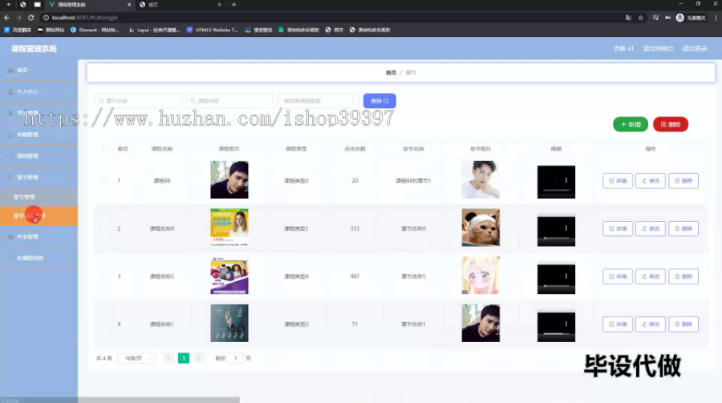Click the home icon beside 首页
Screen dimensions: 722x403
pos(10,71)
